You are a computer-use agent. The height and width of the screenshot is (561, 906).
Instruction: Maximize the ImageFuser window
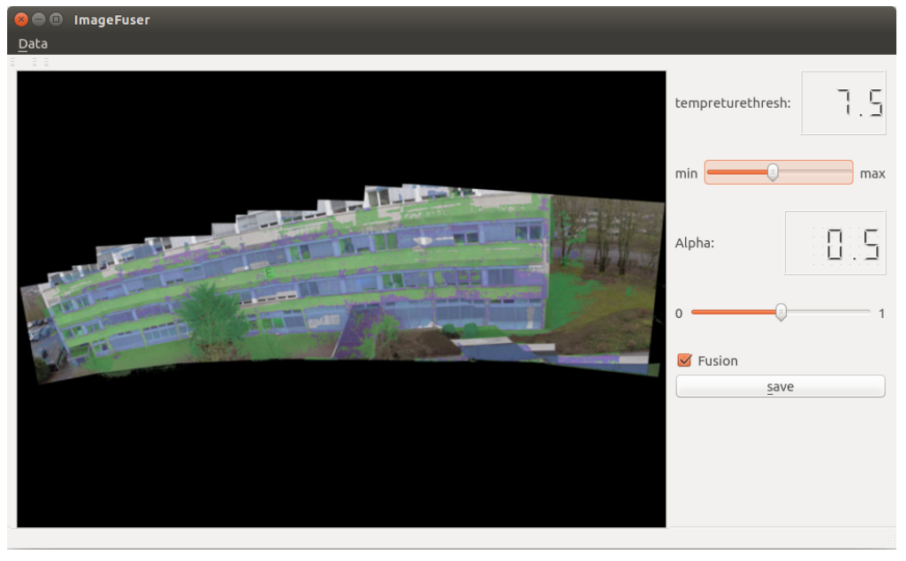click(56, 19)
